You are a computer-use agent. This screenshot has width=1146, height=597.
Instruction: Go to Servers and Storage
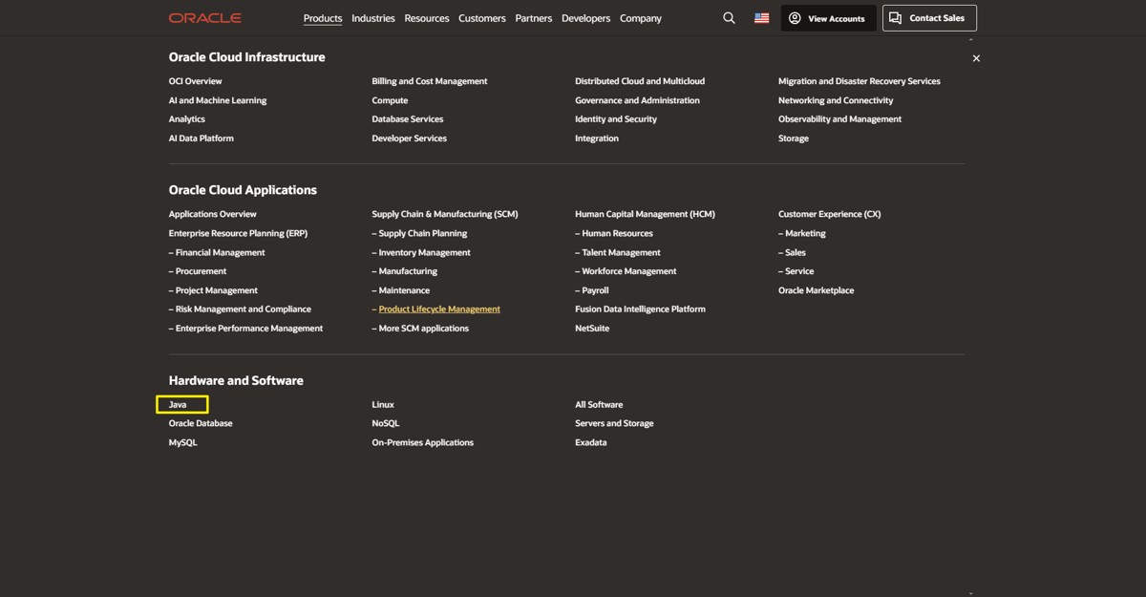(x=614, y=423)
